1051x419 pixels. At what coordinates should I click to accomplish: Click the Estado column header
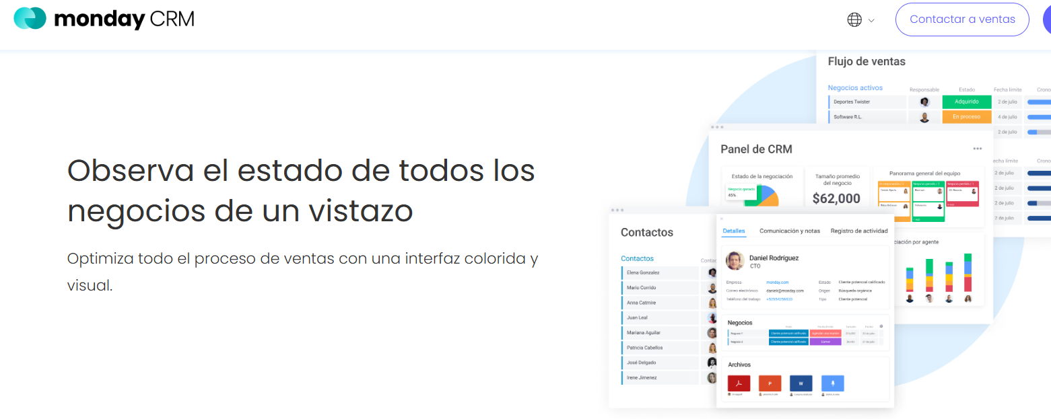(x=967, y=89)
